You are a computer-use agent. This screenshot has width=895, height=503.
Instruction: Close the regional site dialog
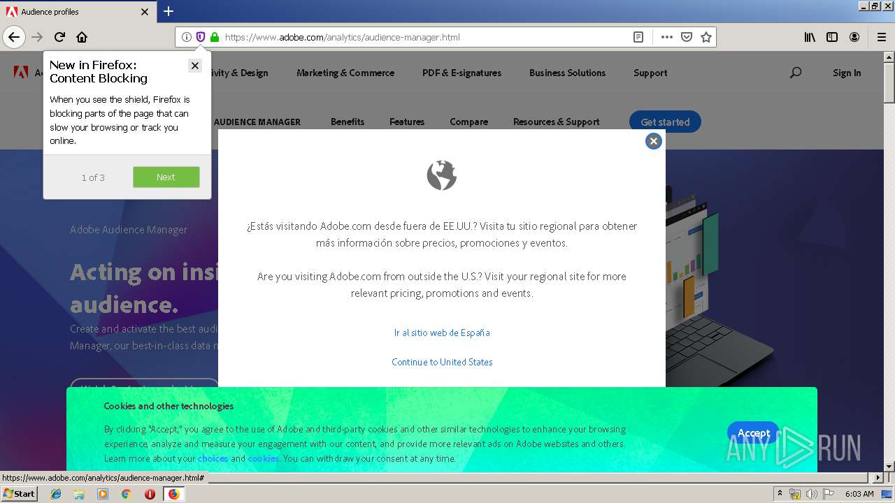654,141
